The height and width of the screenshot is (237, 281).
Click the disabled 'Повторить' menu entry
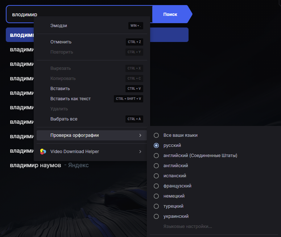coord(92,52)
